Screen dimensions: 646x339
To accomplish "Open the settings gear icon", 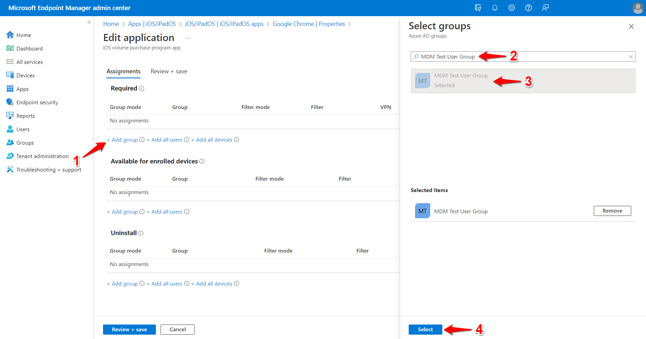I will 511,8.
